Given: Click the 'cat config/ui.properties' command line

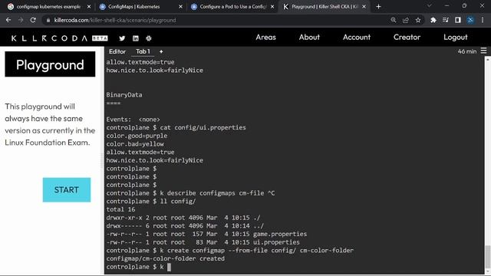Looking at the screenshot, I should 176,128.
